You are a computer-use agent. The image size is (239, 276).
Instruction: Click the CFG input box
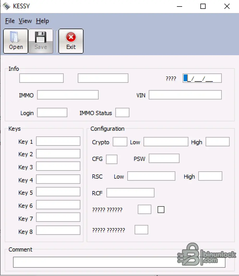(x=112, y=159)
